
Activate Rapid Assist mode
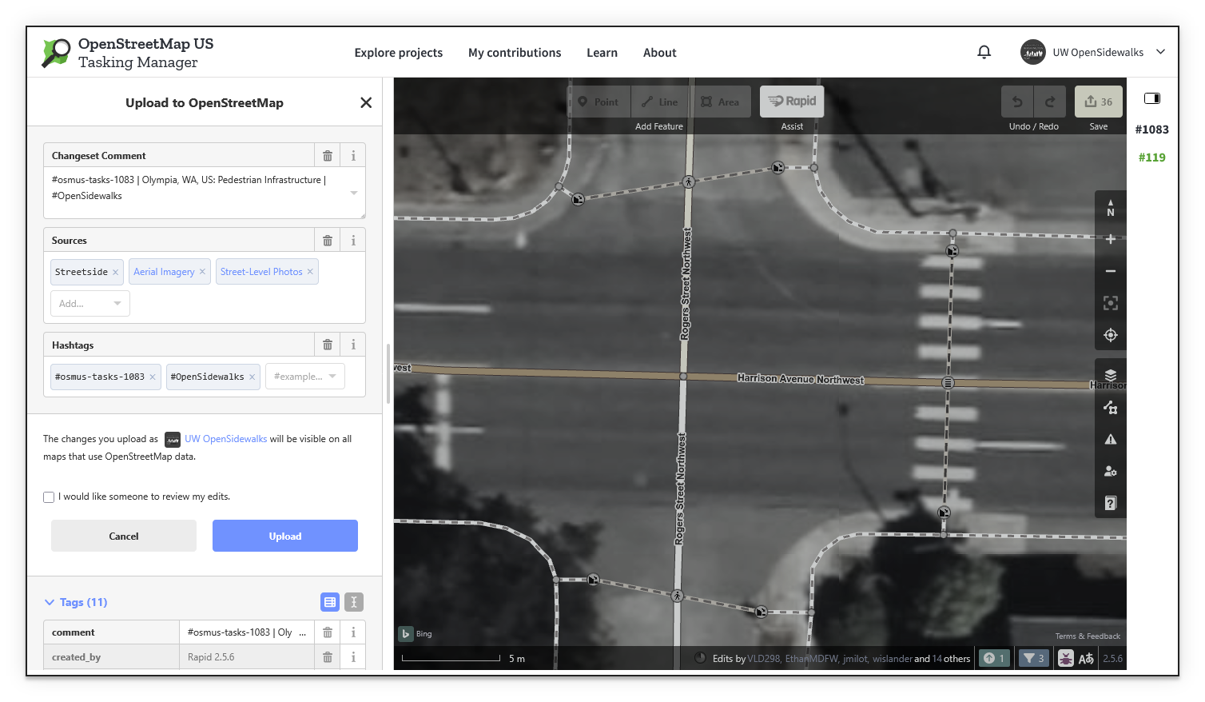791,102
